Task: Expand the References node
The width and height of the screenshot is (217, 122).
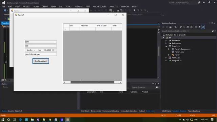Action: coord(166,43)
